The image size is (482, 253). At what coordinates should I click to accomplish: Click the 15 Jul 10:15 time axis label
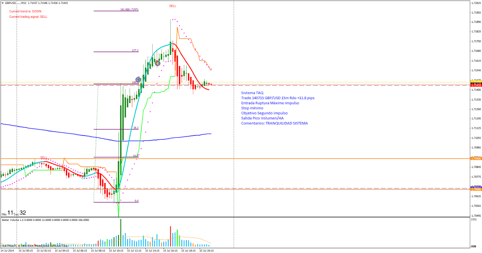pyautogui.click(x=116, y=251)
